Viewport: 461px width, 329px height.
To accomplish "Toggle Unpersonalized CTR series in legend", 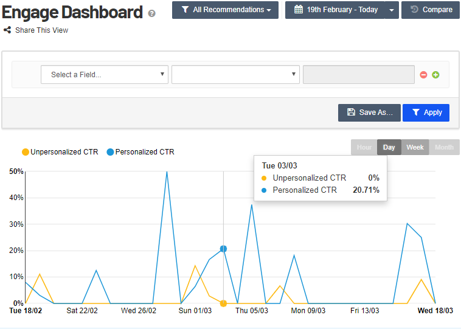I will tap(60, 152).
